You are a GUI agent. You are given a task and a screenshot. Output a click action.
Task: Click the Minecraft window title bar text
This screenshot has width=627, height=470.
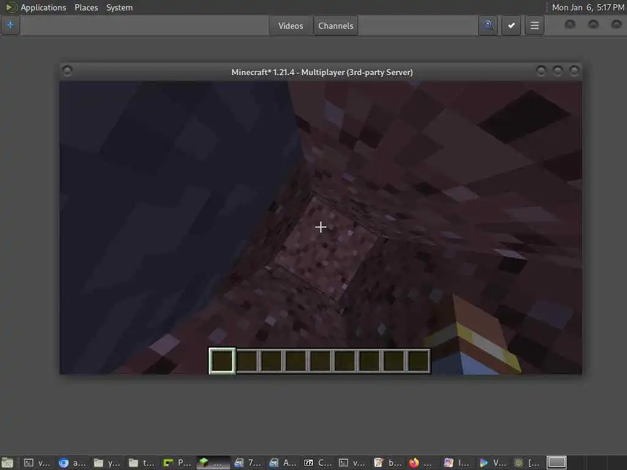[x=322, y=72]
